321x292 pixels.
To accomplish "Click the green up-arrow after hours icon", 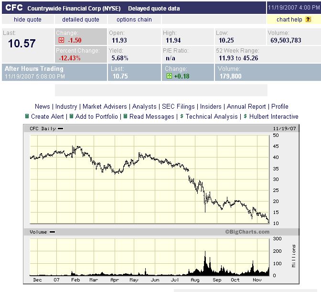I will 169,76.
